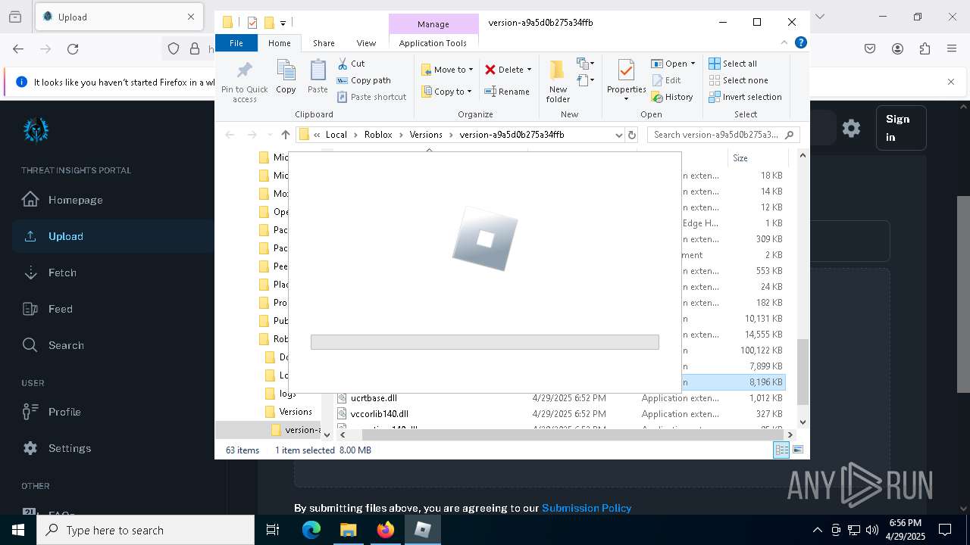
Task: Click the red Delete button
Action: 508,70
